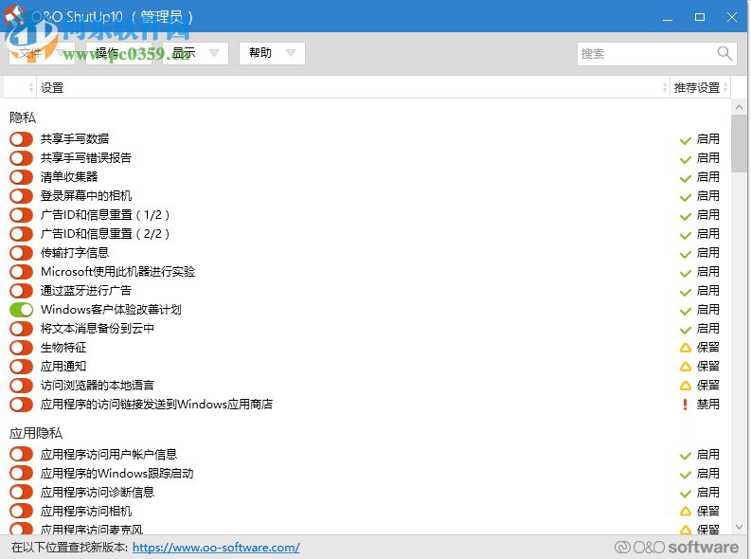Viewport: 751px width, 559px height.
Task: Click the scrollbar up arrow
Action: (x=739, y=108)
